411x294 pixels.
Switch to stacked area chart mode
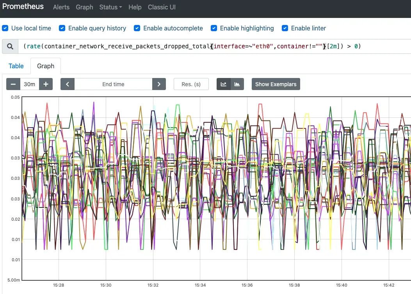237,84
